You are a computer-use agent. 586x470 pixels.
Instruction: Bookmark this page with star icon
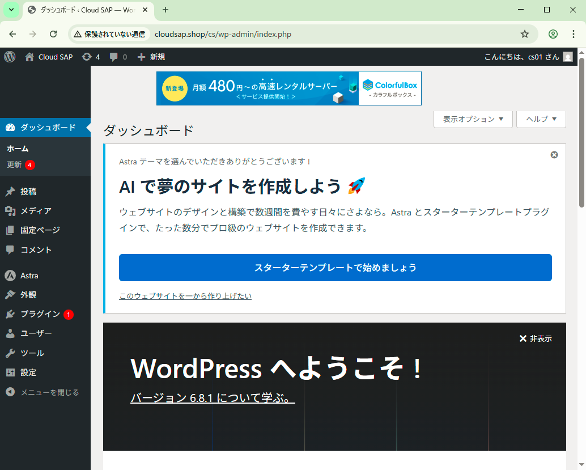(x=525, y=34)
